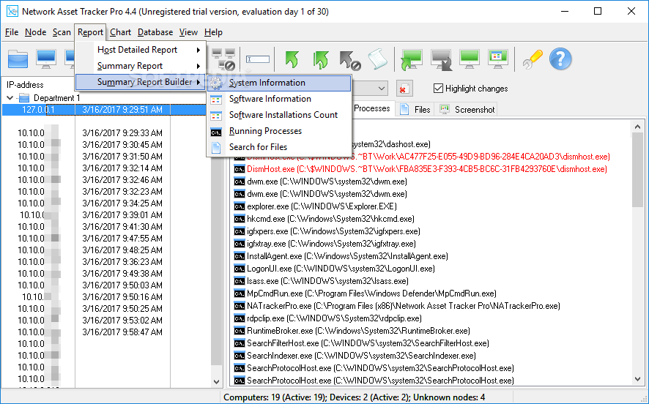Click the networked computers with stop sign icon
Screen dimensions: 649x404
pos(223,59)
